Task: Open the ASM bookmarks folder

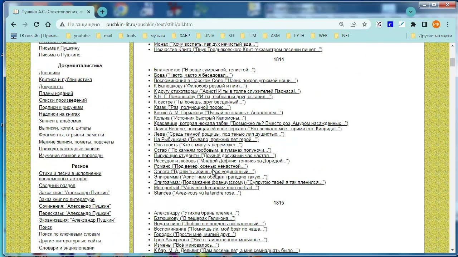Action: (271, 36)
